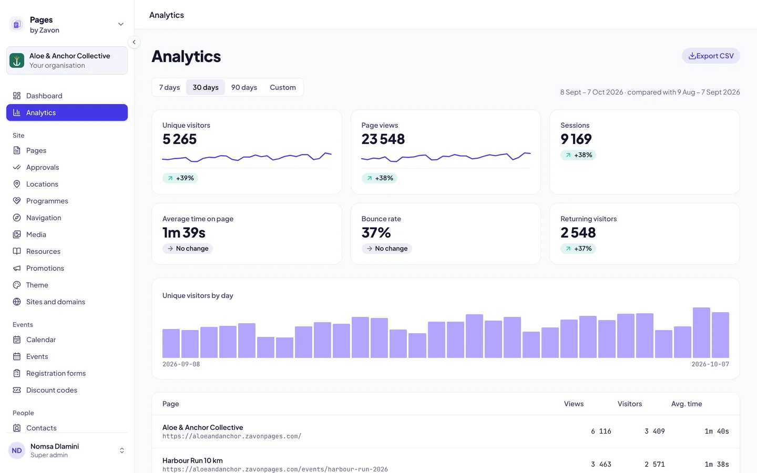The width and height of the screenshot is (757, 473).
Task: Click the Resources book icon
Action: (x=17, y=251)
